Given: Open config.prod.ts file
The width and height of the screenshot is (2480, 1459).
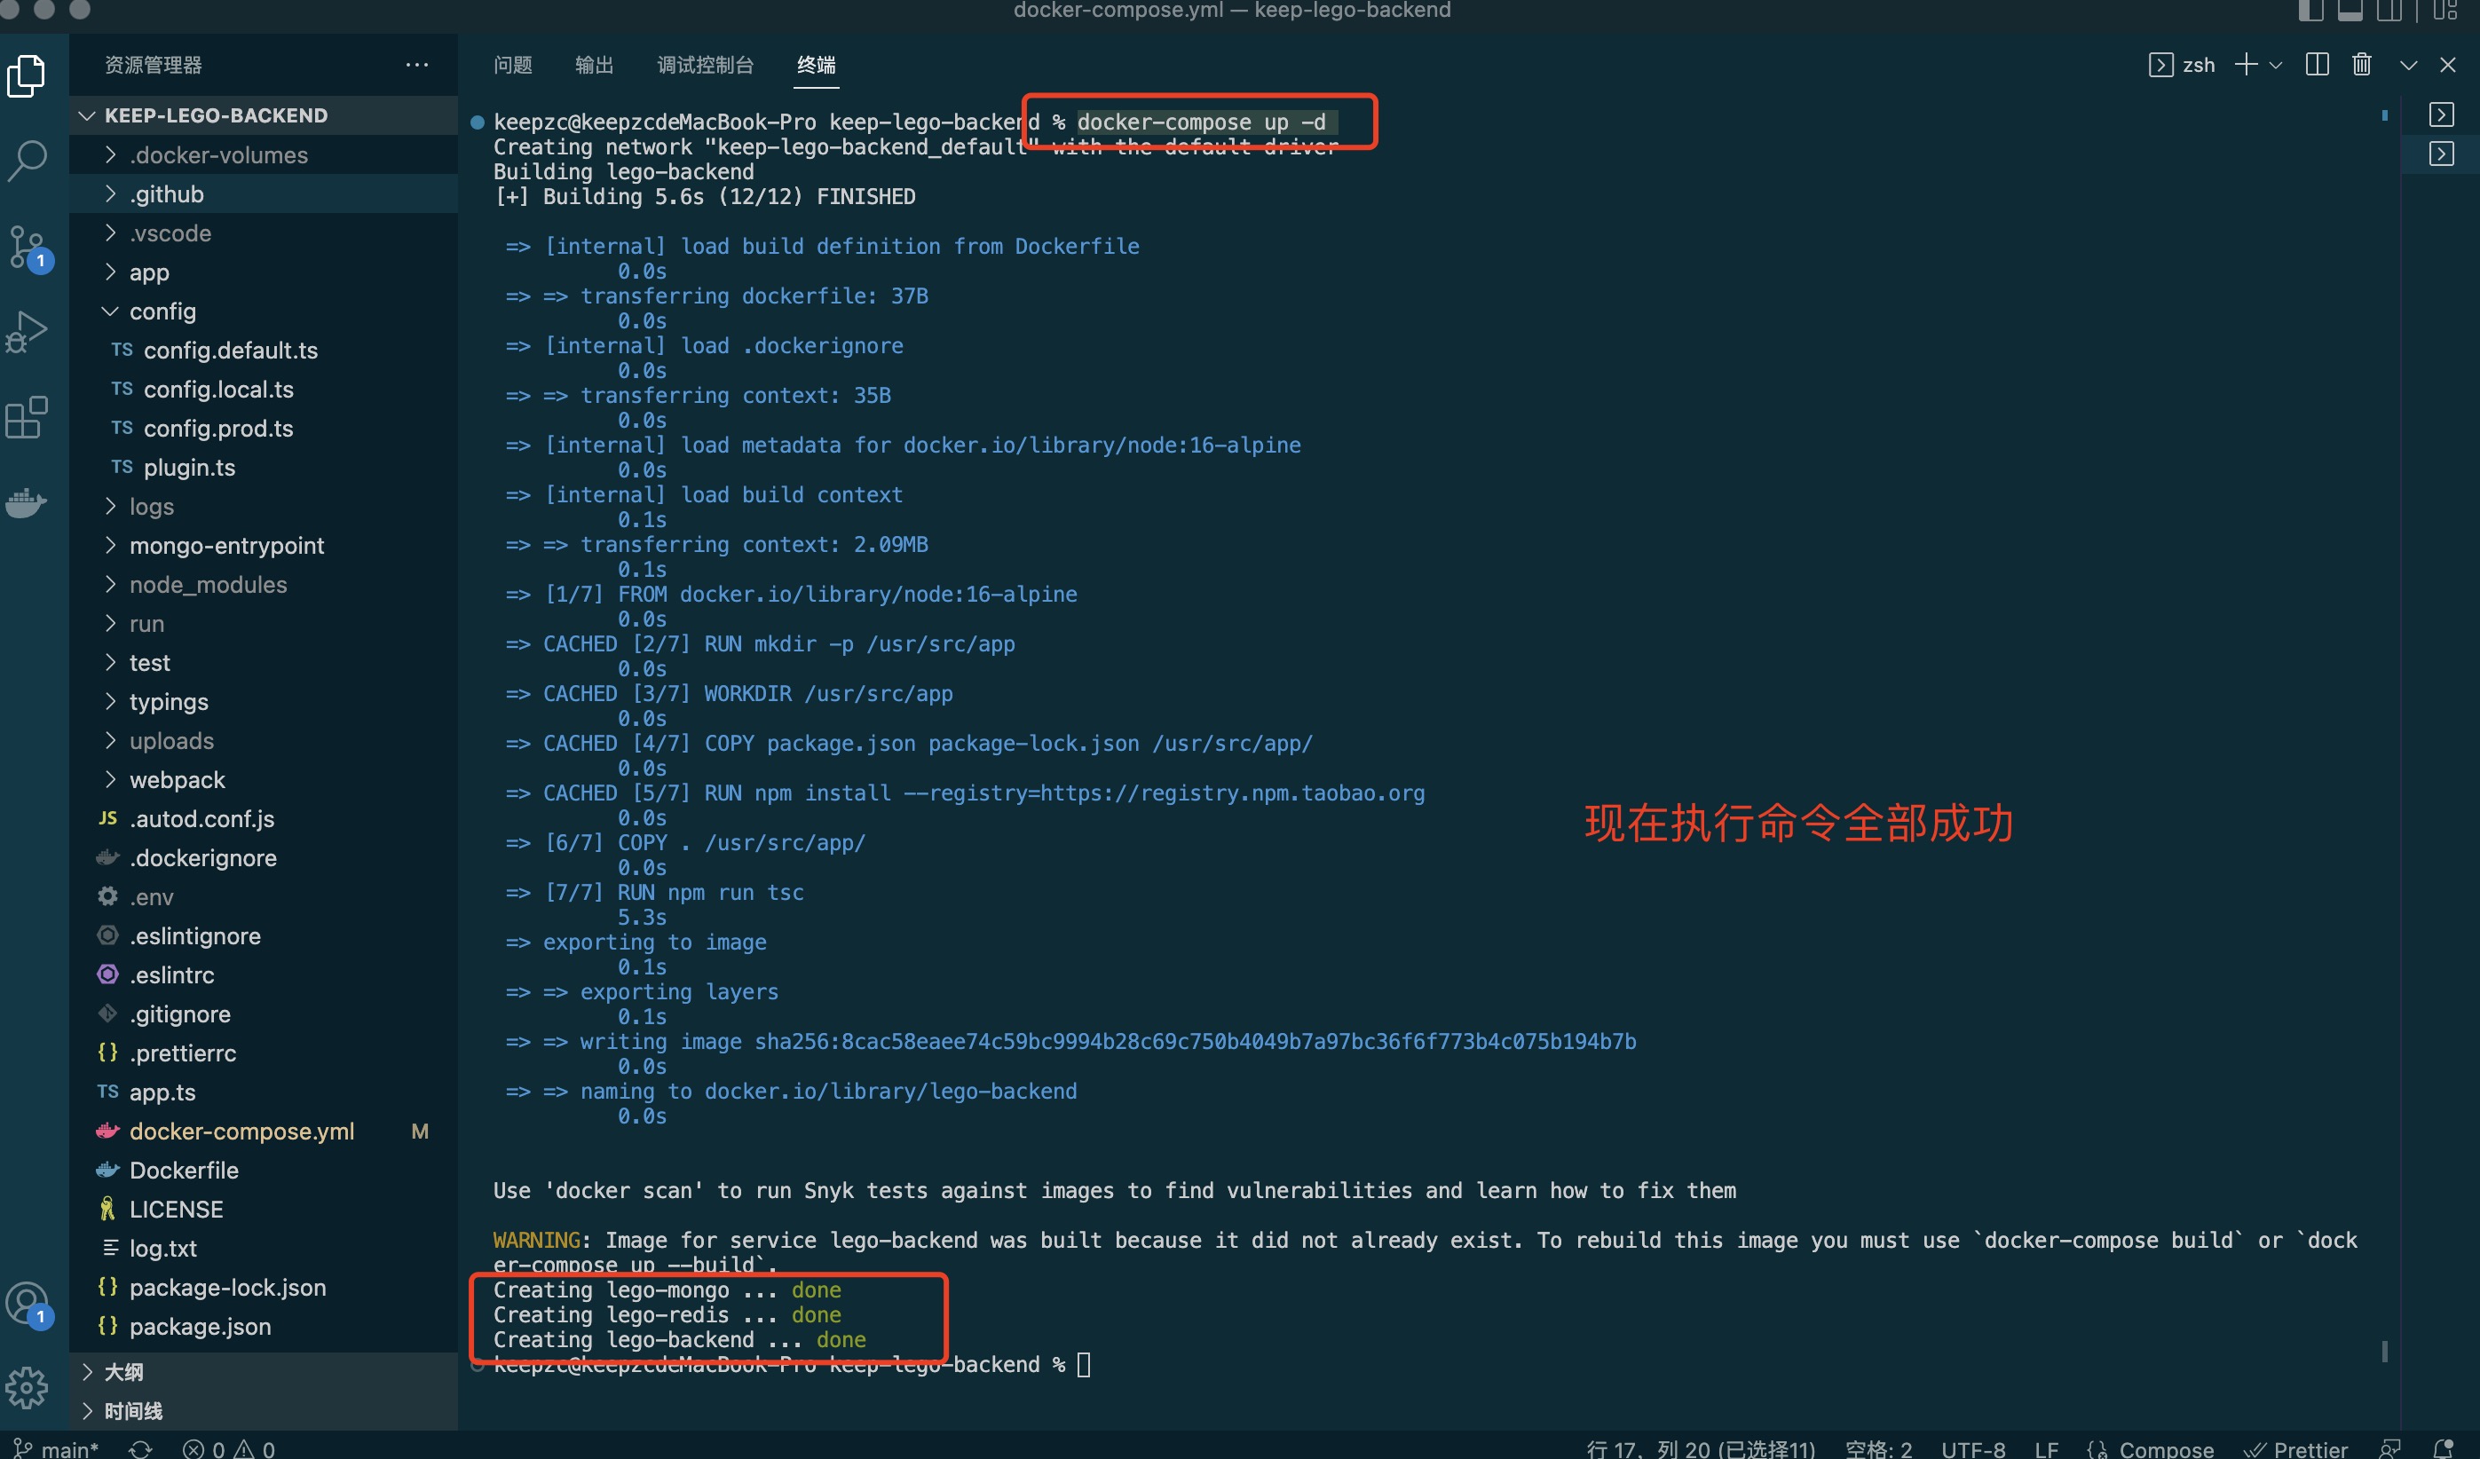Looking at the screenshot, I should point(264,429).
